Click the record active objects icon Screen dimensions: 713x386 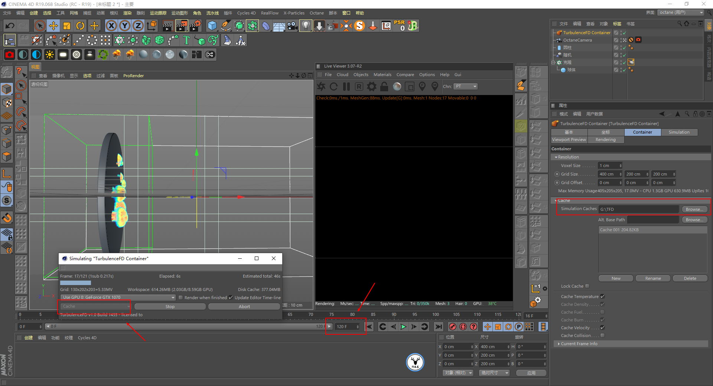coord(452,327)
